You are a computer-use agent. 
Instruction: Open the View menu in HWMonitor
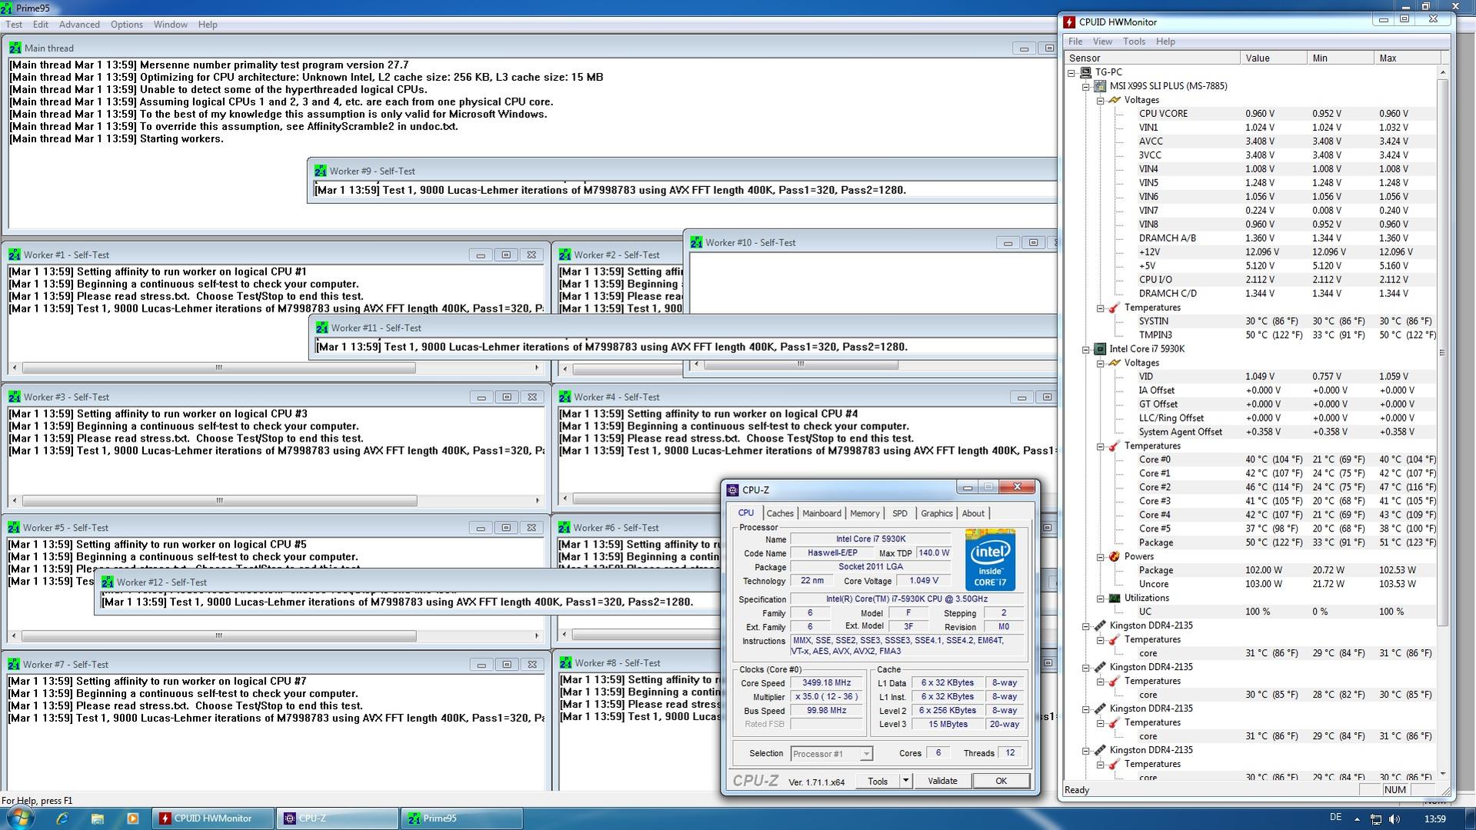click(1102, 42)
